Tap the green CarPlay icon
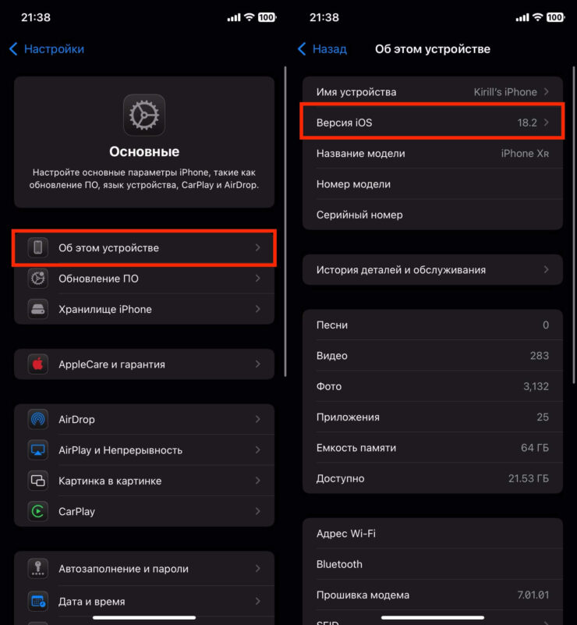Viewport: 577px width, 625px height. (x=37, y=512)
